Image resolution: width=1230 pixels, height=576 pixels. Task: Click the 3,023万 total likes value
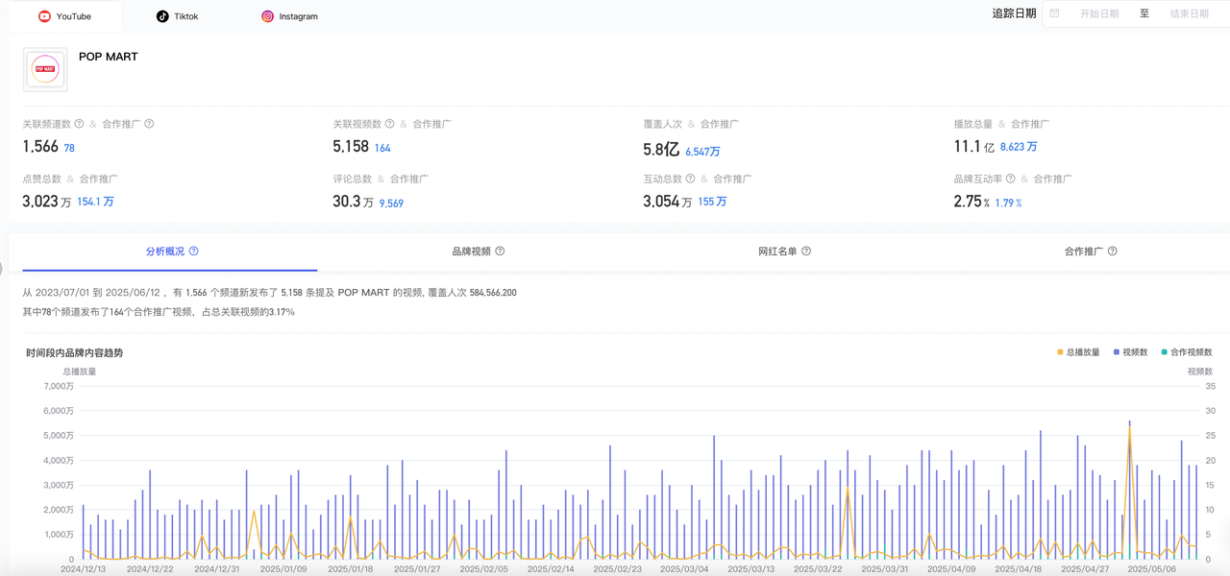point(46,202)
